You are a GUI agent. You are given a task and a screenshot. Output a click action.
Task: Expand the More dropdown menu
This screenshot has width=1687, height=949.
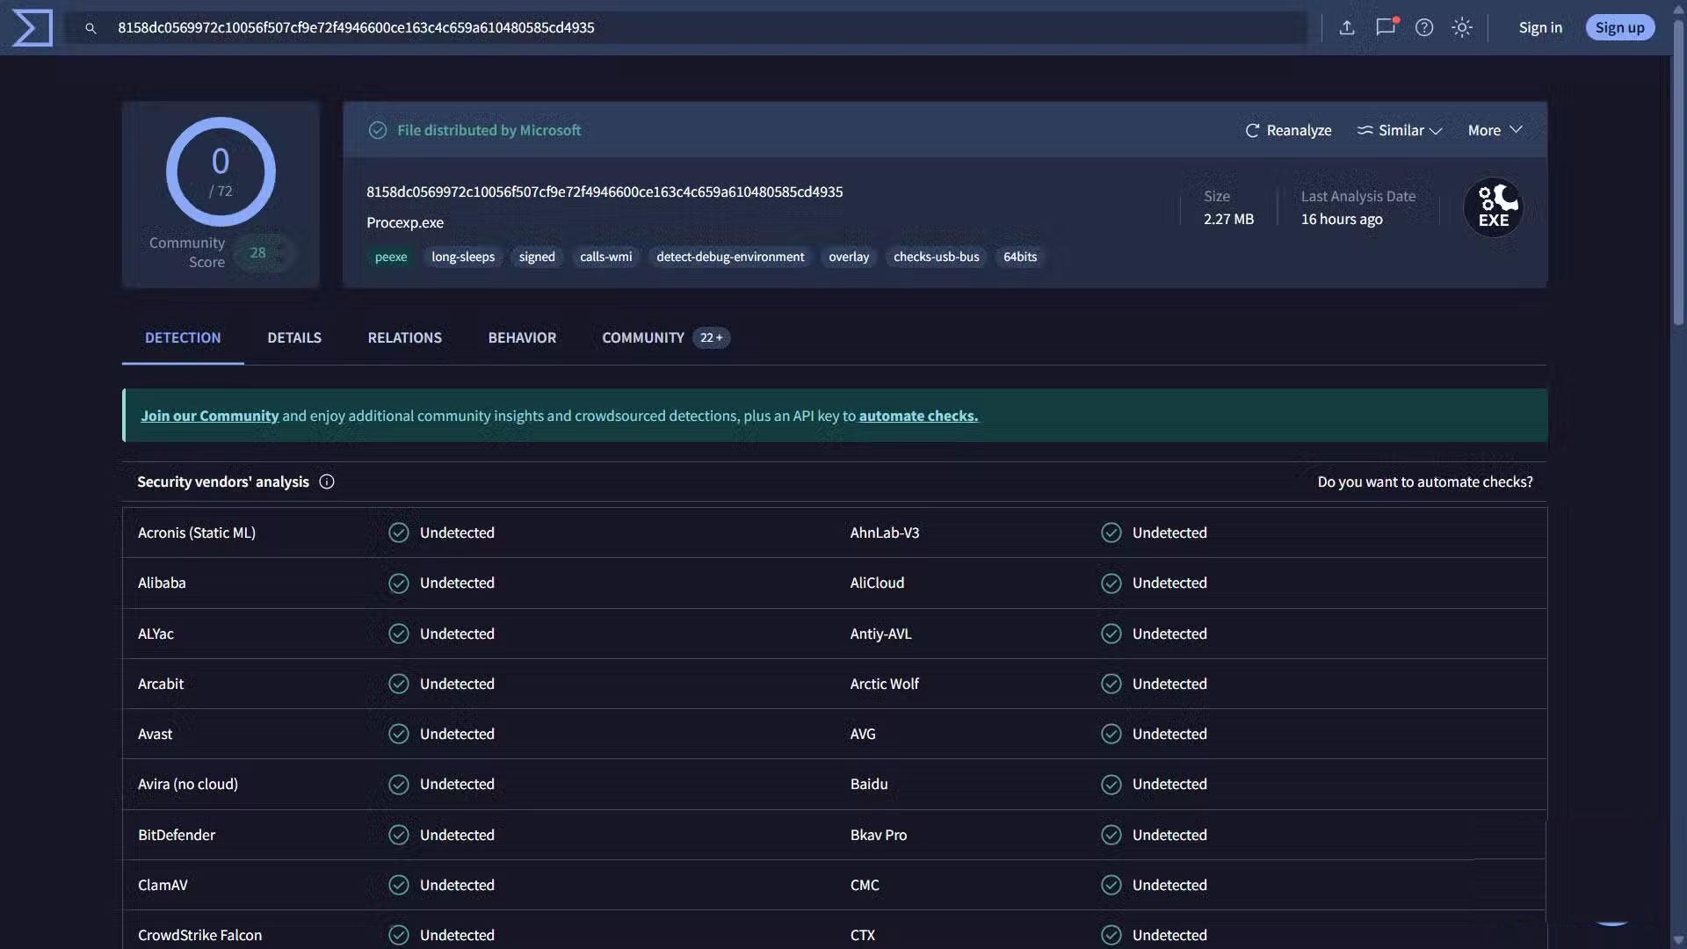tap(1495, 130)
